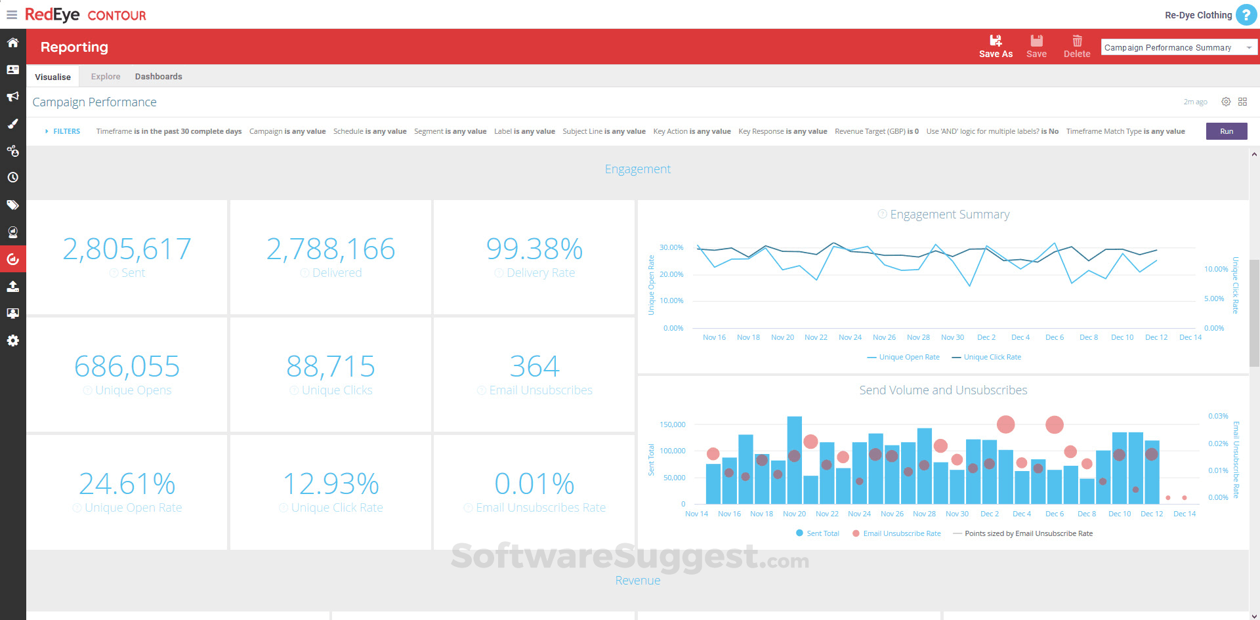Run the Campaign Performance report
The width and height of the screenshot is (1260, 620).
(x=1226, y=131)
